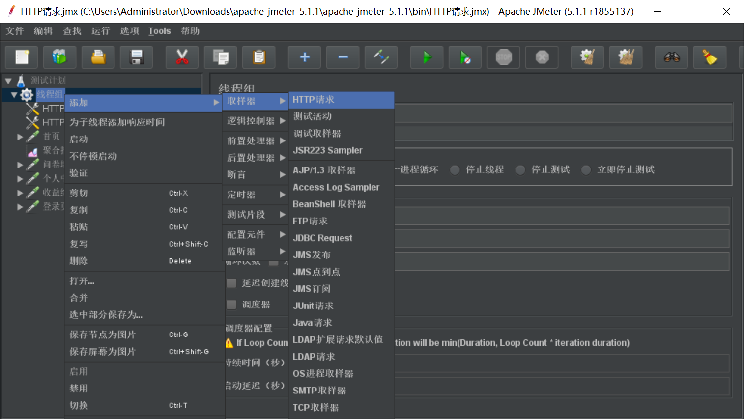Open the 监听器 submenu
This screenshot has height=419, width=744.
[256, 251]
